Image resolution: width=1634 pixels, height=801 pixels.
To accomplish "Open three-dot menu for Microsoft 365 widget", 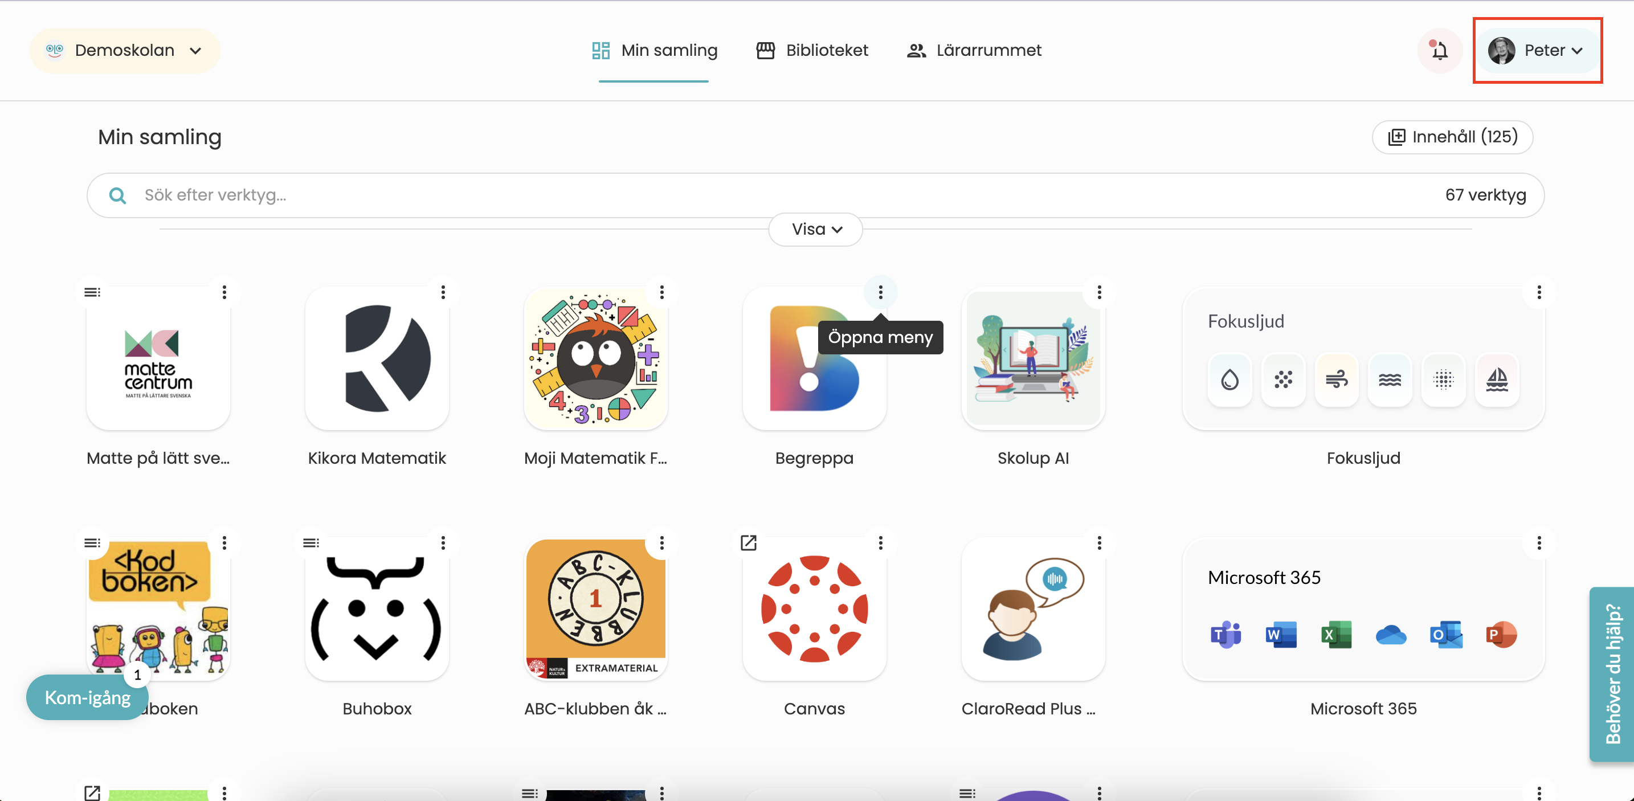I will pos(1539,543).
